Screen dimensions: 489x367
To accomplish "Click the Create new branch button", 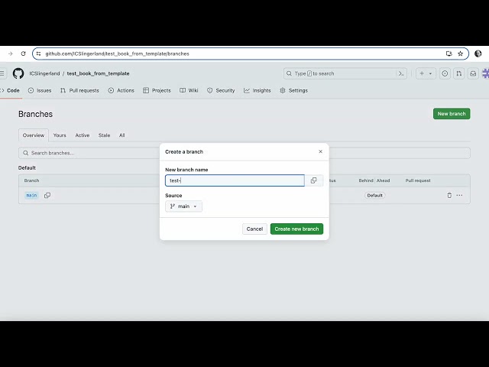I will (x=296, y=229).
